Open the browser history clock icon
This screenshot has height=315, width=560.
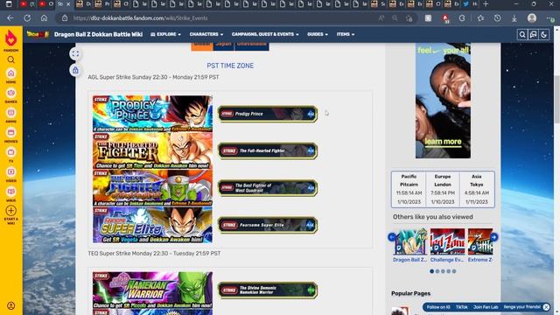click(x=497, y=18)
